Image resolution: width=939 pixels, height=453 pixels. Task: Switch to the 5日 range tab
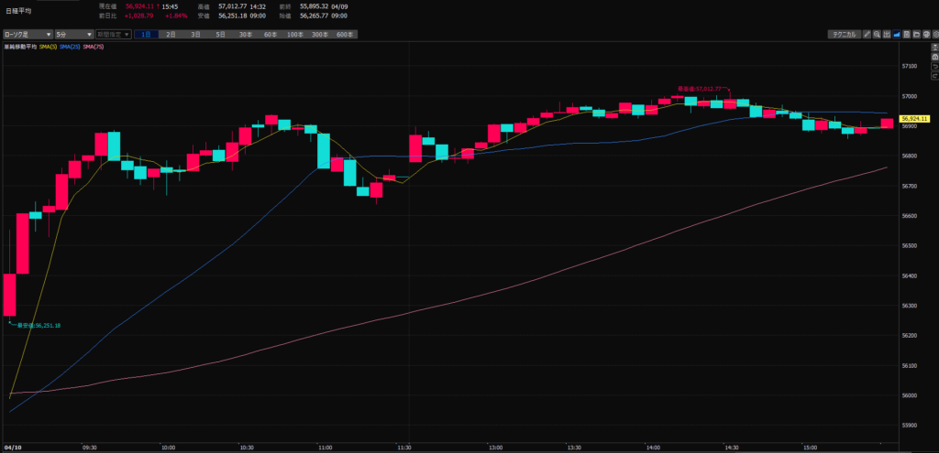(220, 34)
